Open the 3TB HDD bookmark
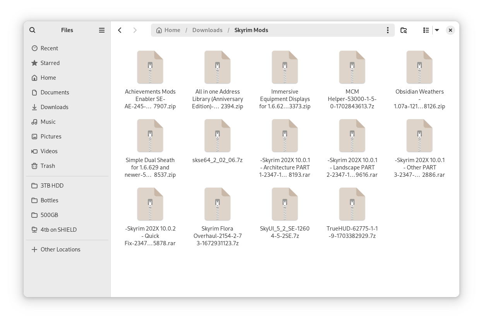483x323 pixels. pos(67,186)
